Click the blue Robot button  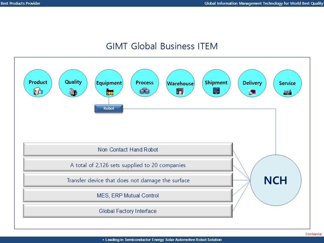[x=109, y=109]
